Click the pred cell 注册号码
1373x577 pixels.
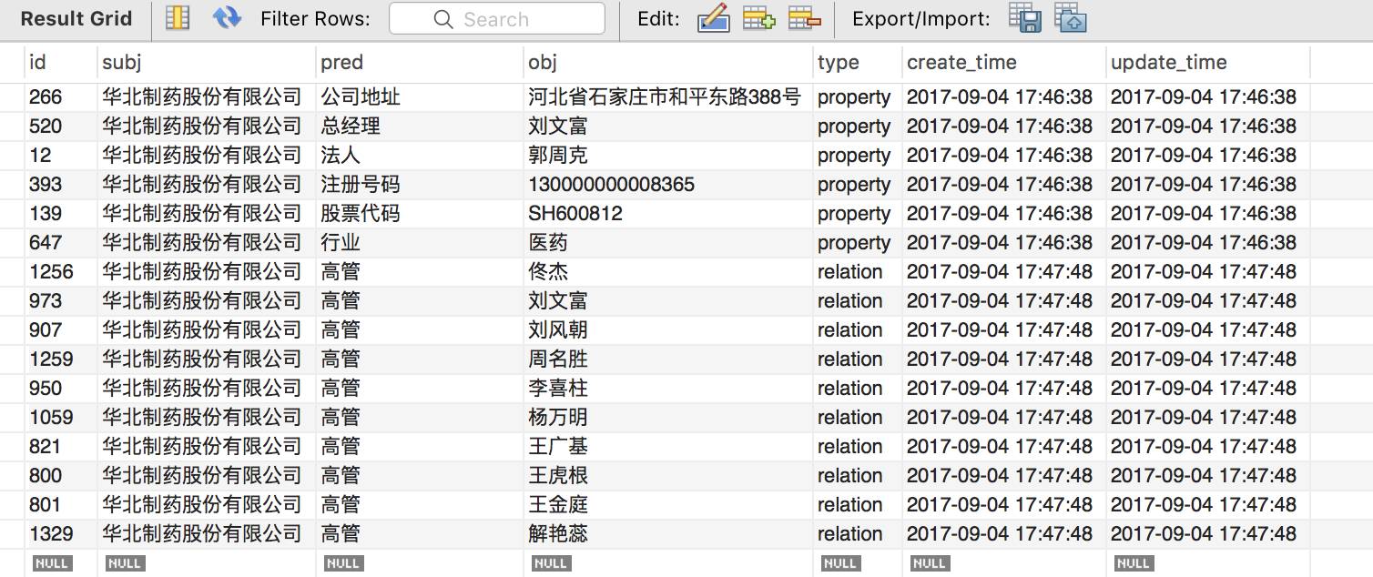[420, 185]
